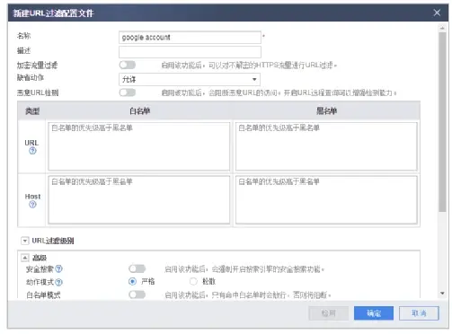The width and height of the screenshot is (452, 334).
Task: Open help icon next to 动作模式
Action: pyautogui.click(x=59, y=282)
